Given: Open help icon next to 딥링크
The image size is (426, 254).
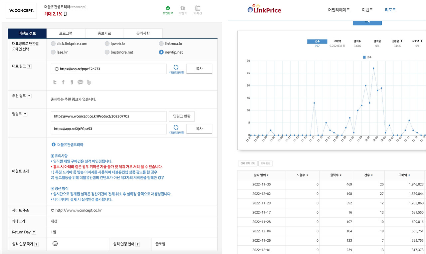Looking at the screenshot, I should [x=25, y=114].
